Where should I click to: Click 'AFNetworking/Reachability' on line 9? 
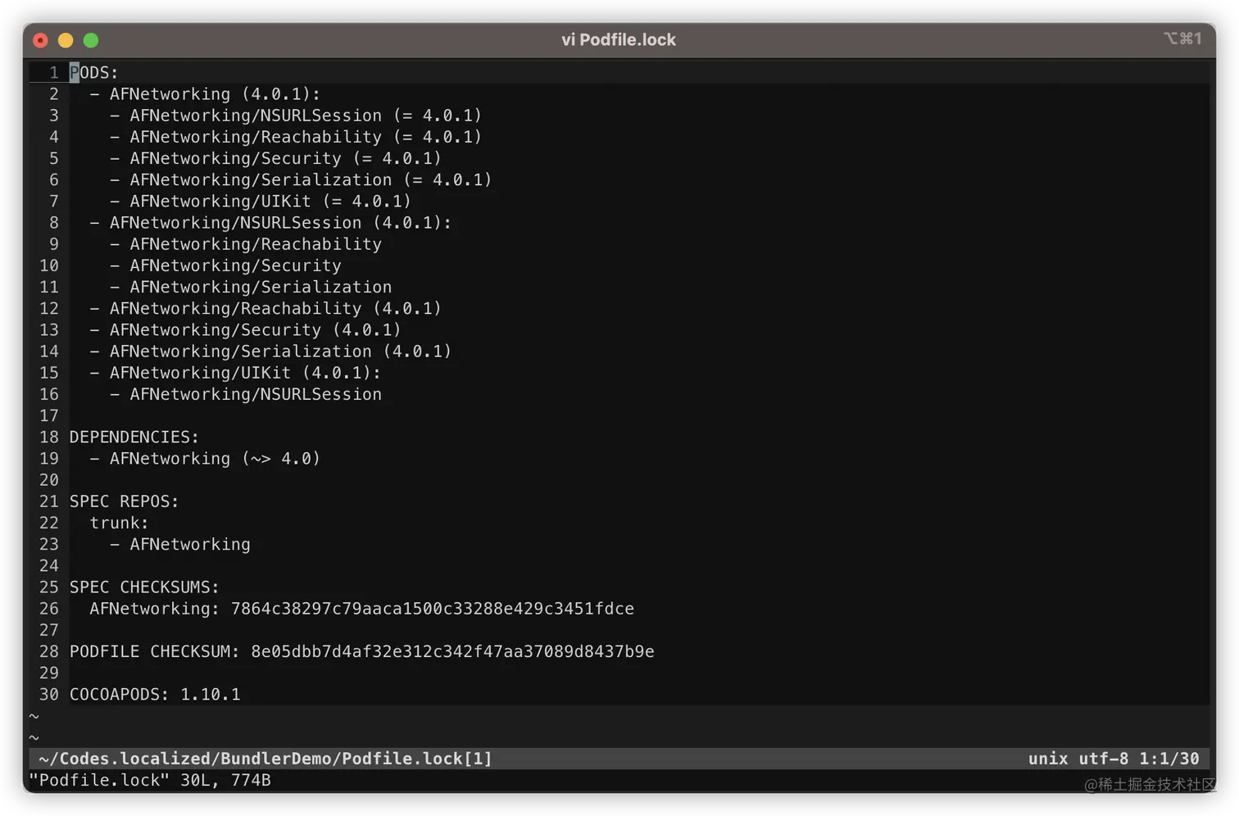click(x=256, y=244)
